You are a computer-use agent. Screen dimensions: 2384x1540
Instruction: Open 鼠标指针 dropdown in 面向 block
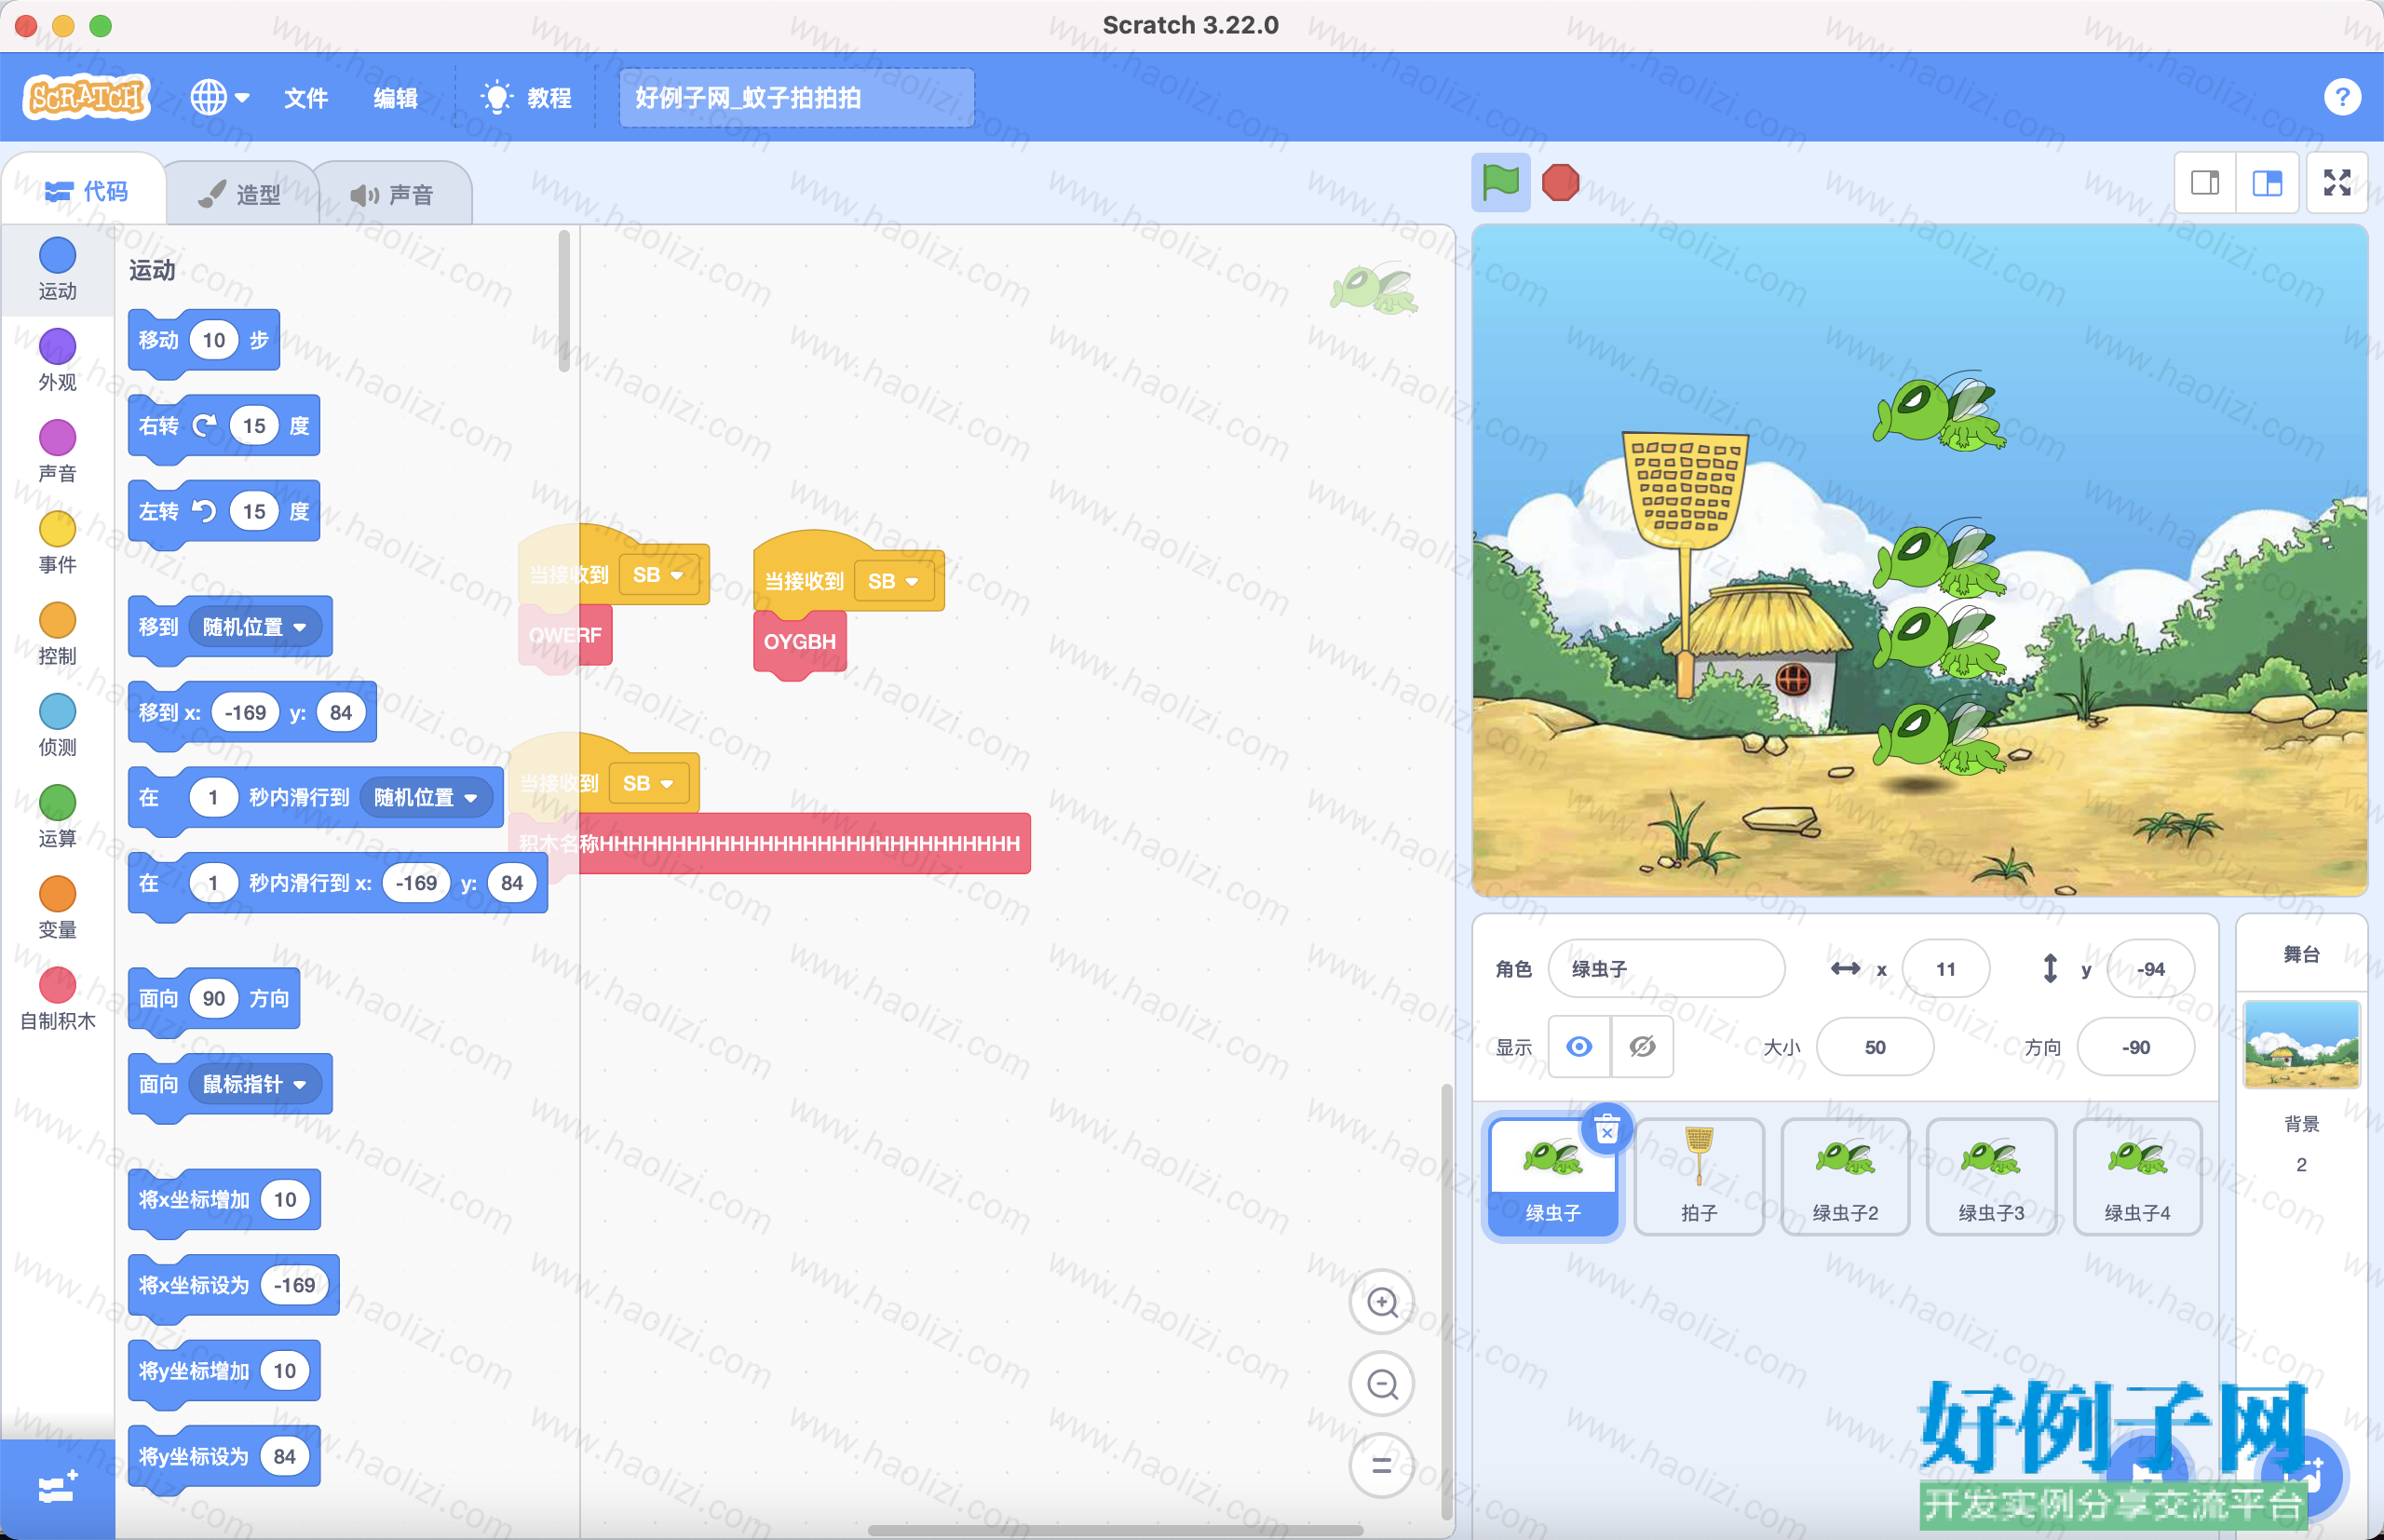tap(254, 1084)
